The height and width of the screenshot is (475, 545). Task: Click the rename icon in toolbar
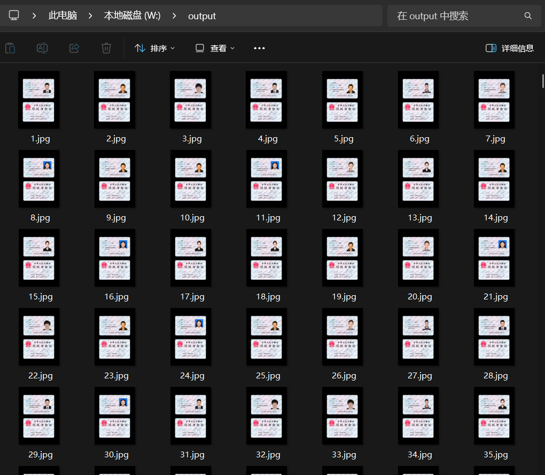42,48
